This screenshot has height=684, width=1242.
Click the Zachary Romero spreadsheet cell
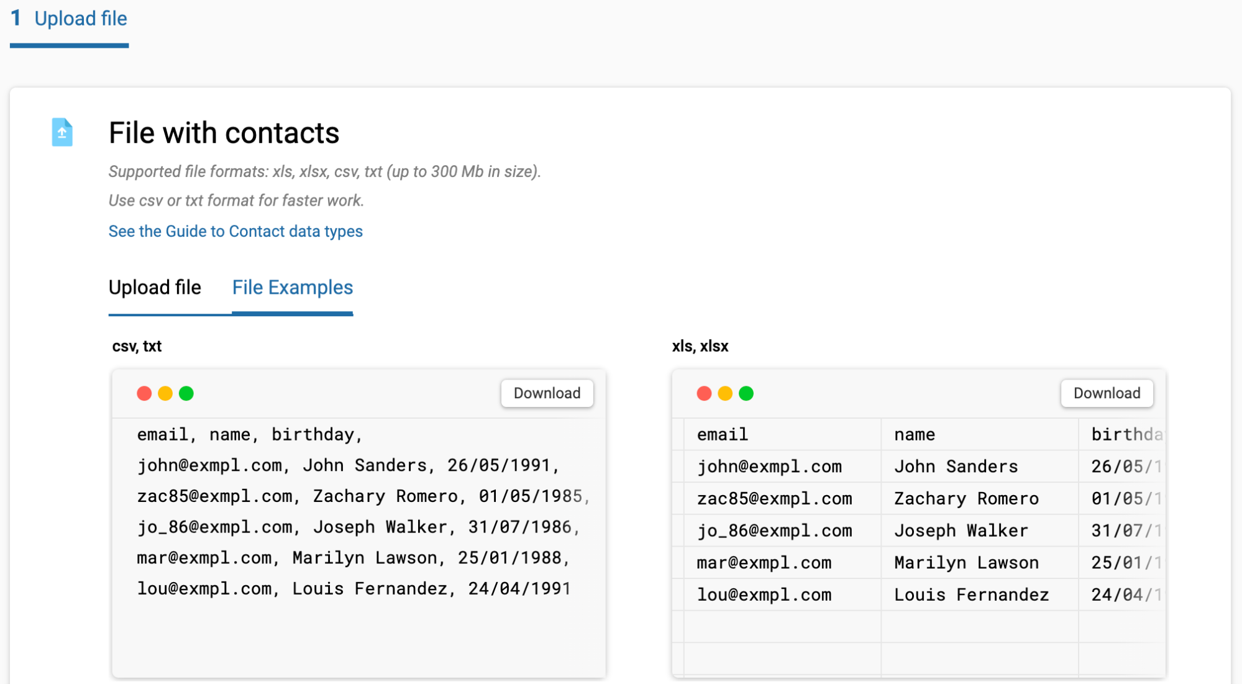(979, 498)
